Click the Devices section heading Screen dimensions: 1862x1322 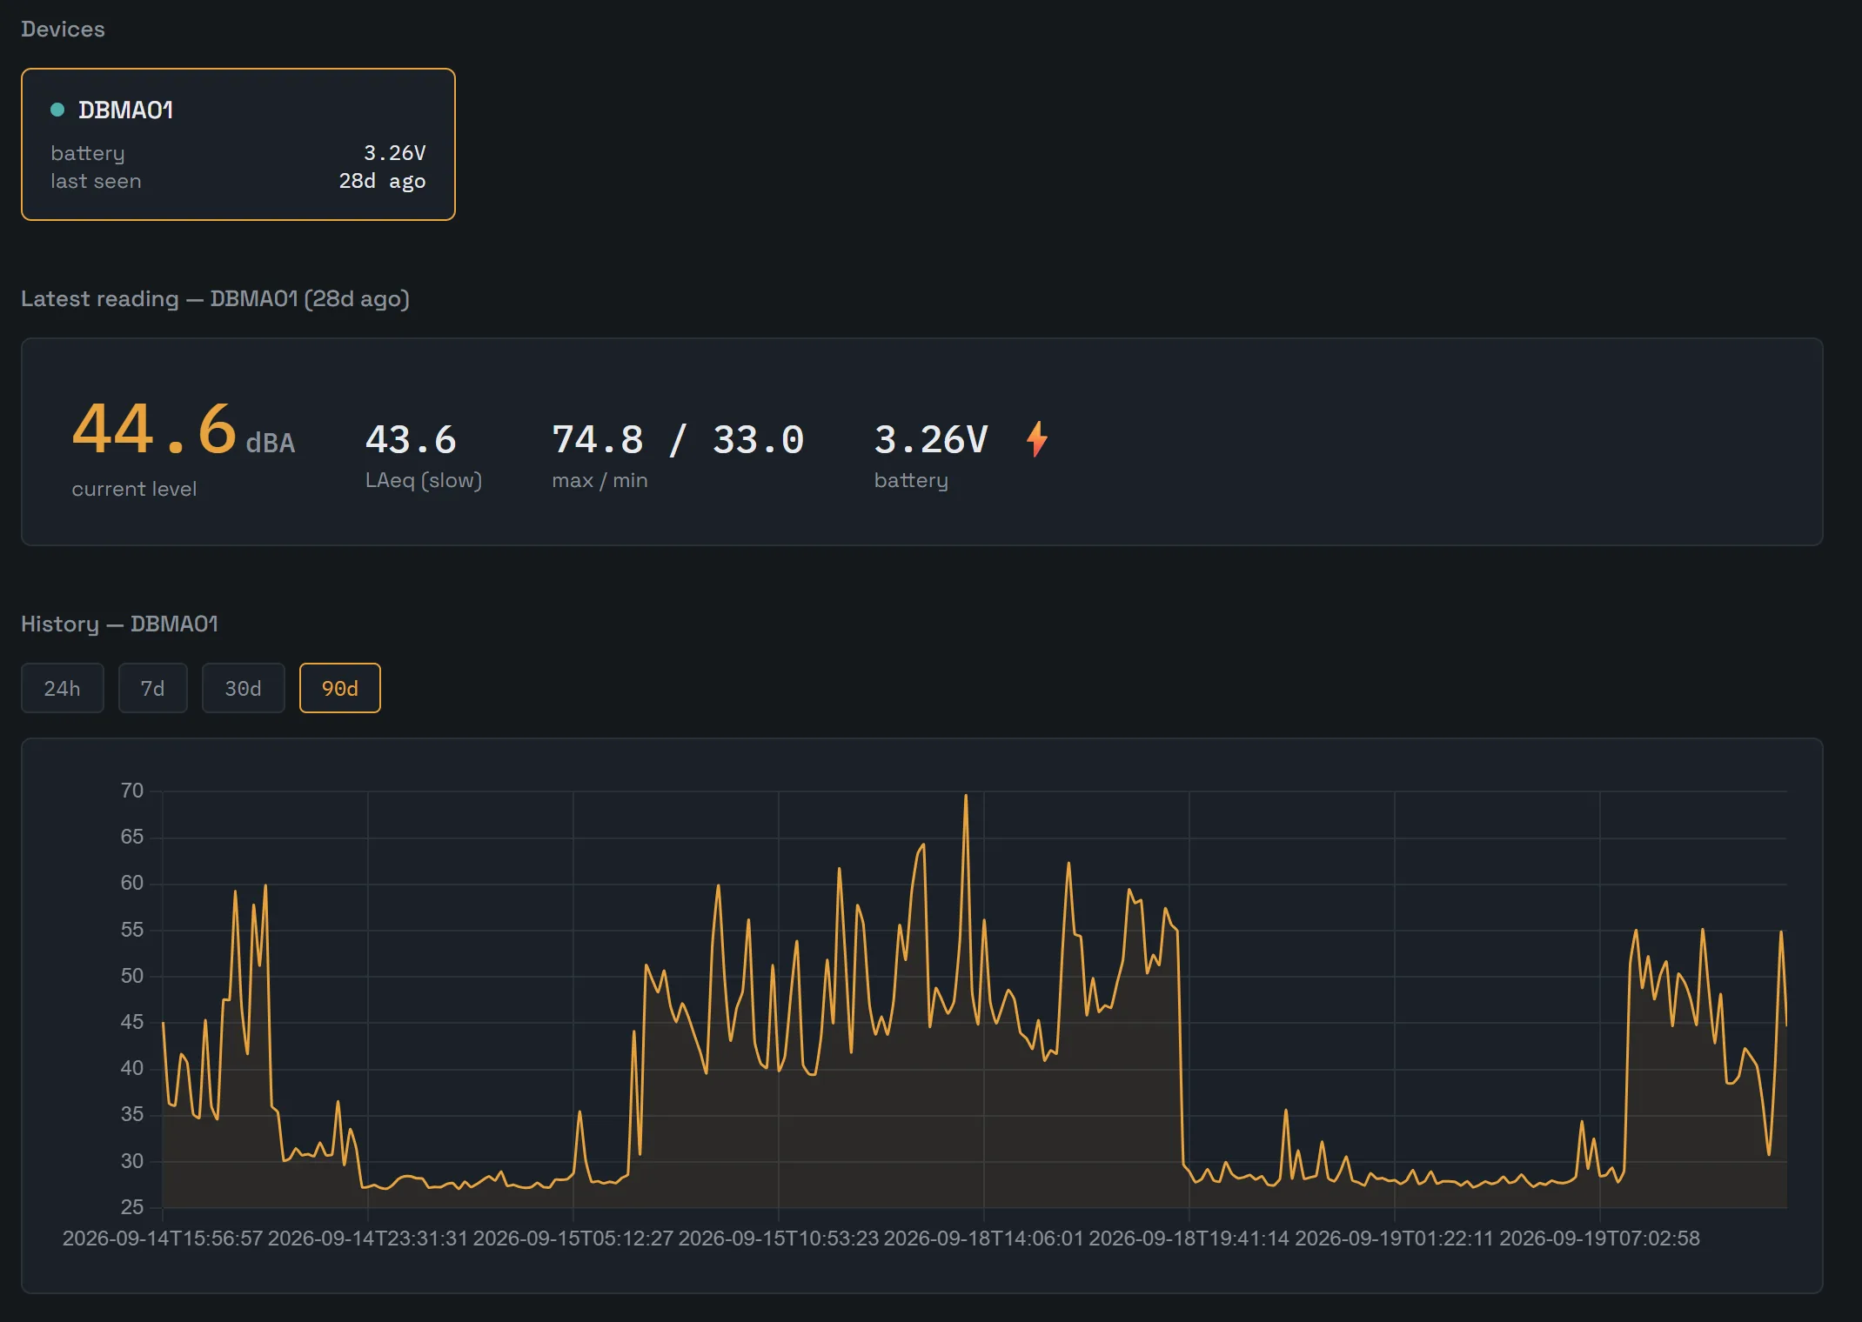tap(63, 30)
